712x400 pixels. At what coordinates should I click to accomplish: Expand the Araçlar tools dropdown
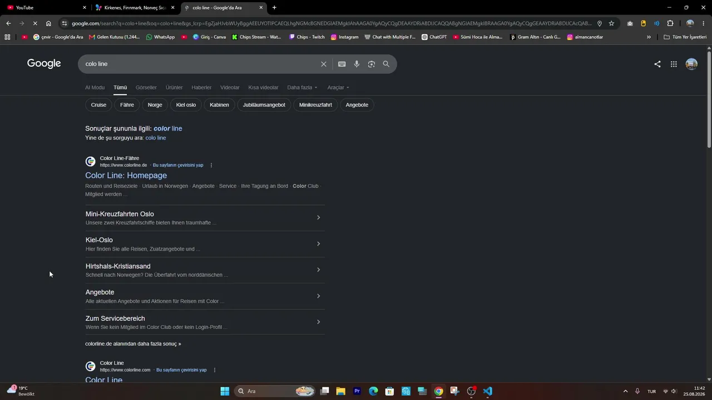(x=338, y=87)
